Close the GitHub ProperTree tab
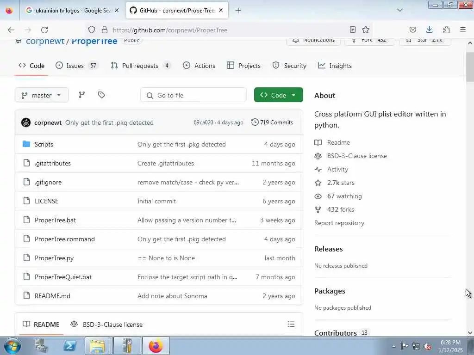The width and height of the screenshot is (474, 355). (x=221, y=10)
